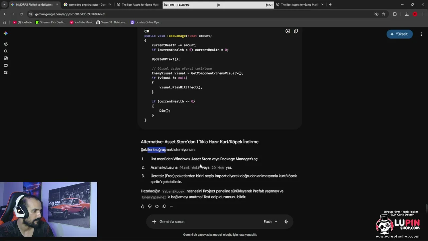Open Flash model selector dropdown
This screenshot has height=241, width=428.
[271, 222]
